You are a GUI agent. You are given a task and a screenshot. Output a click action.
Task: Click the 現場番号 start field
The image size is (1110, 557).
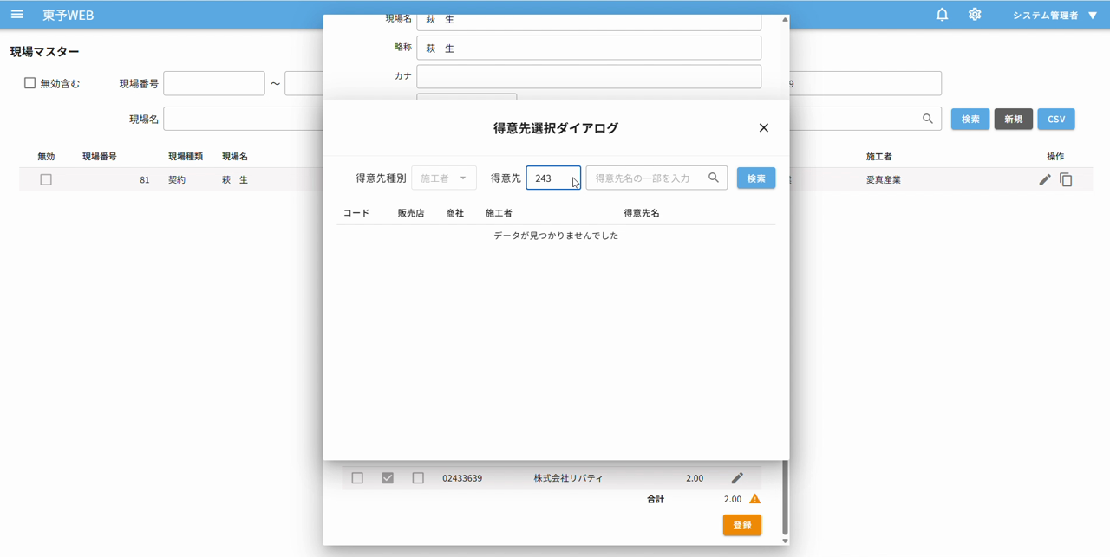[x=214, y=83]
